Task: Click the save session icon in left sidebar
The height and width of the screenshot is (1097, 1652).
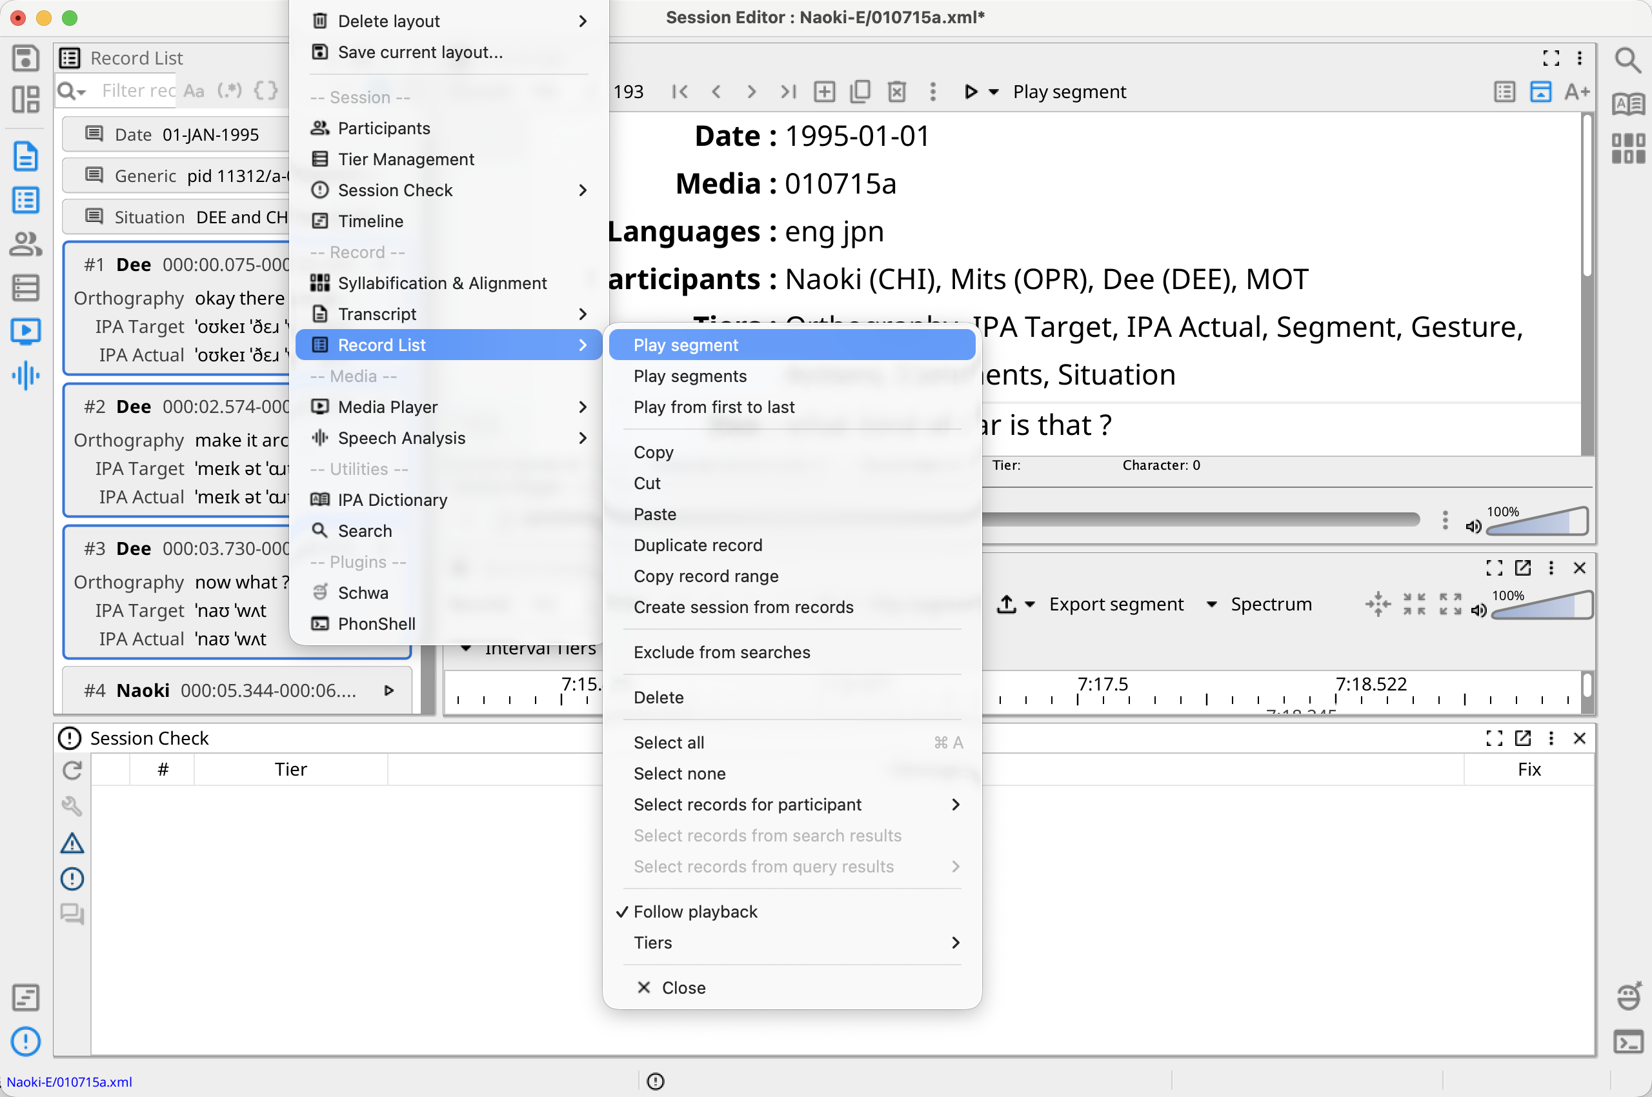Action: click(26, 58)
